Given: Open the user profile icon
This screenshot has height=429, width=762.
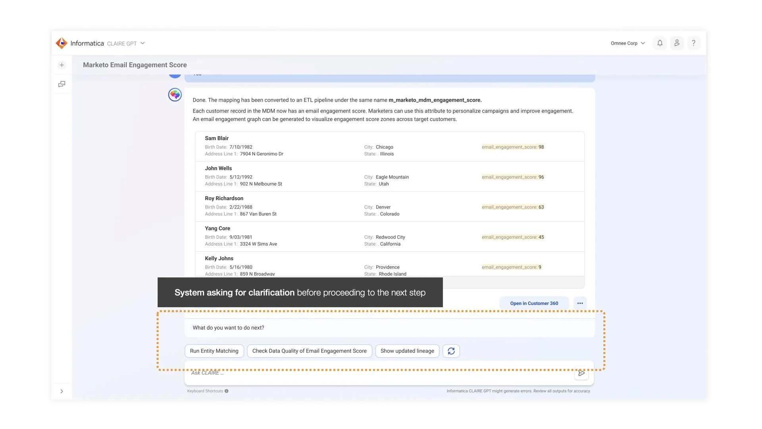Looking at the screenshot, I should pos(677,43).
